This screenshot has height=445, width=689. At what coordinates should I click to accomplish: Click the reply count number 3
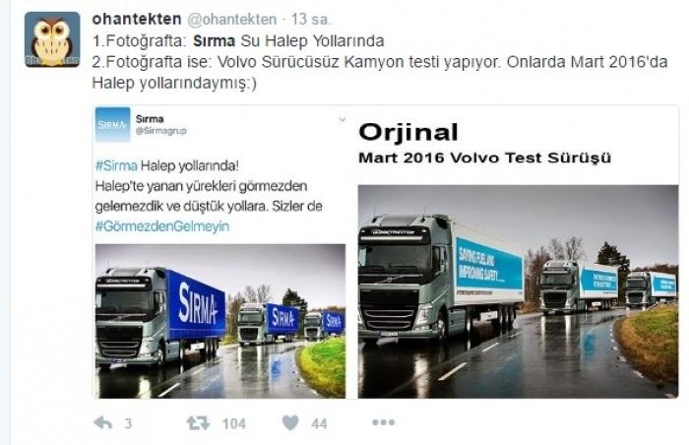click(128, 424)
